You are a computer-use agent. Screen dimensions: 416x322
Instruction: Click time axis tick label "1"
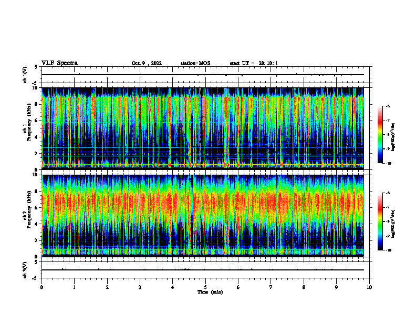[74, 287]
